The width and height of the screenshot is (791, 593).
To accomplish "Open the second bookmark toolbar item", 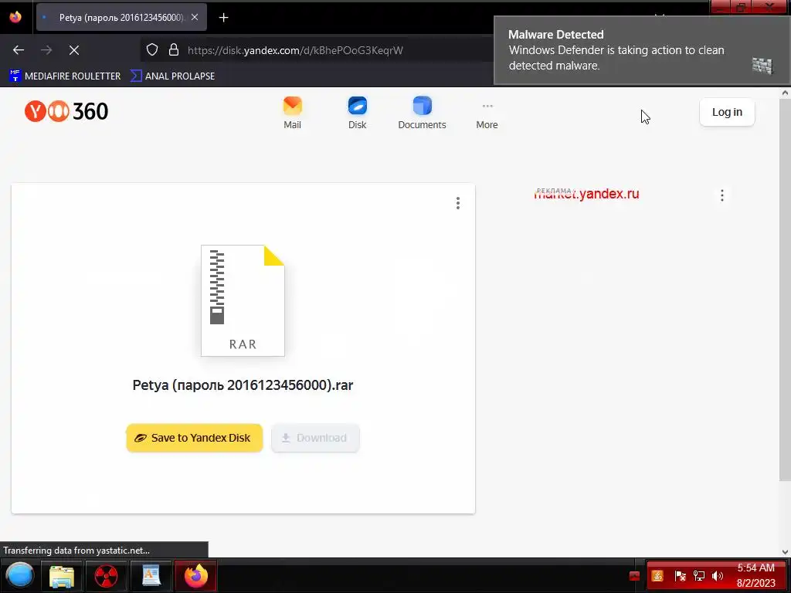I will [x=172, y=76].
